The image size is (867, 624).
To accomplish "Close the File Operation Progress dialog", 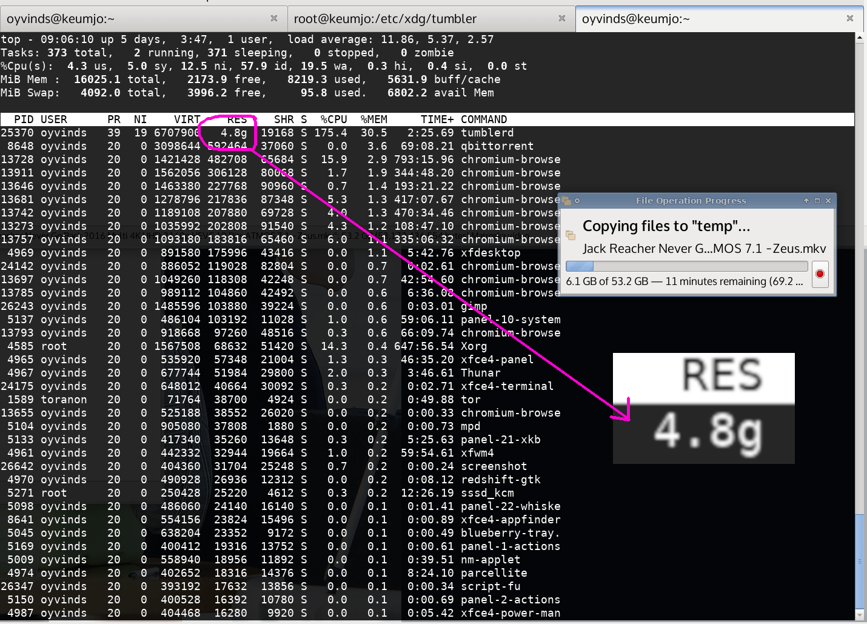I will pyautogui.click(x=828, y=201).
